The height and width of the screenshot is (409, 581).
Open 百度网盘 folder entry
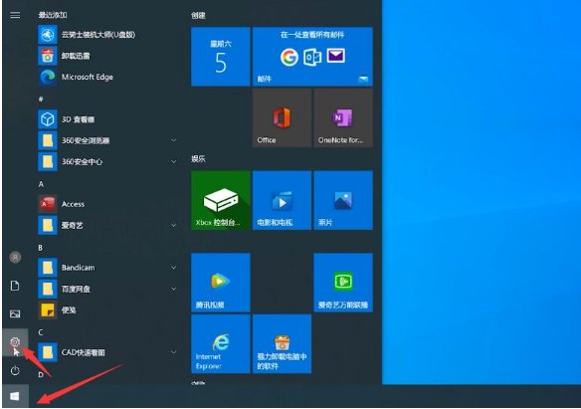point(108,289)
